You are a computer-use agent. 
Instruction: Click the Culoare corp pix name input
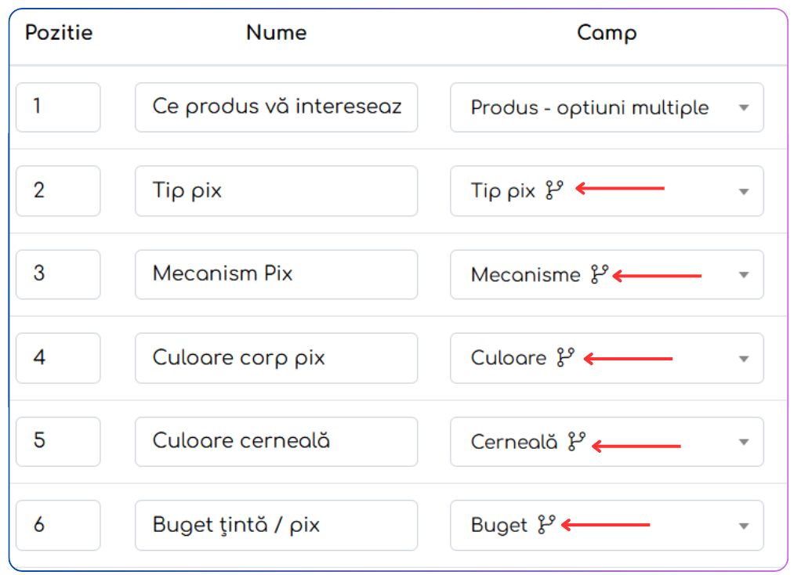click(276, 358)
